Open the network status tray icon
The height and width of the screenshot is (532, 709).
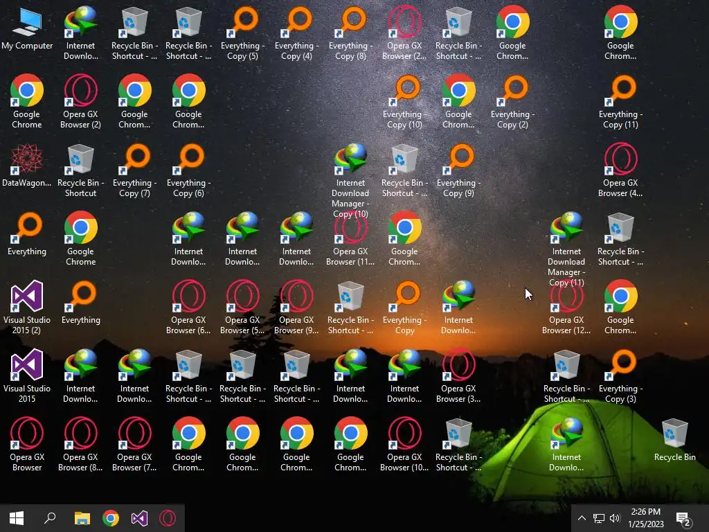pos(599,518)
